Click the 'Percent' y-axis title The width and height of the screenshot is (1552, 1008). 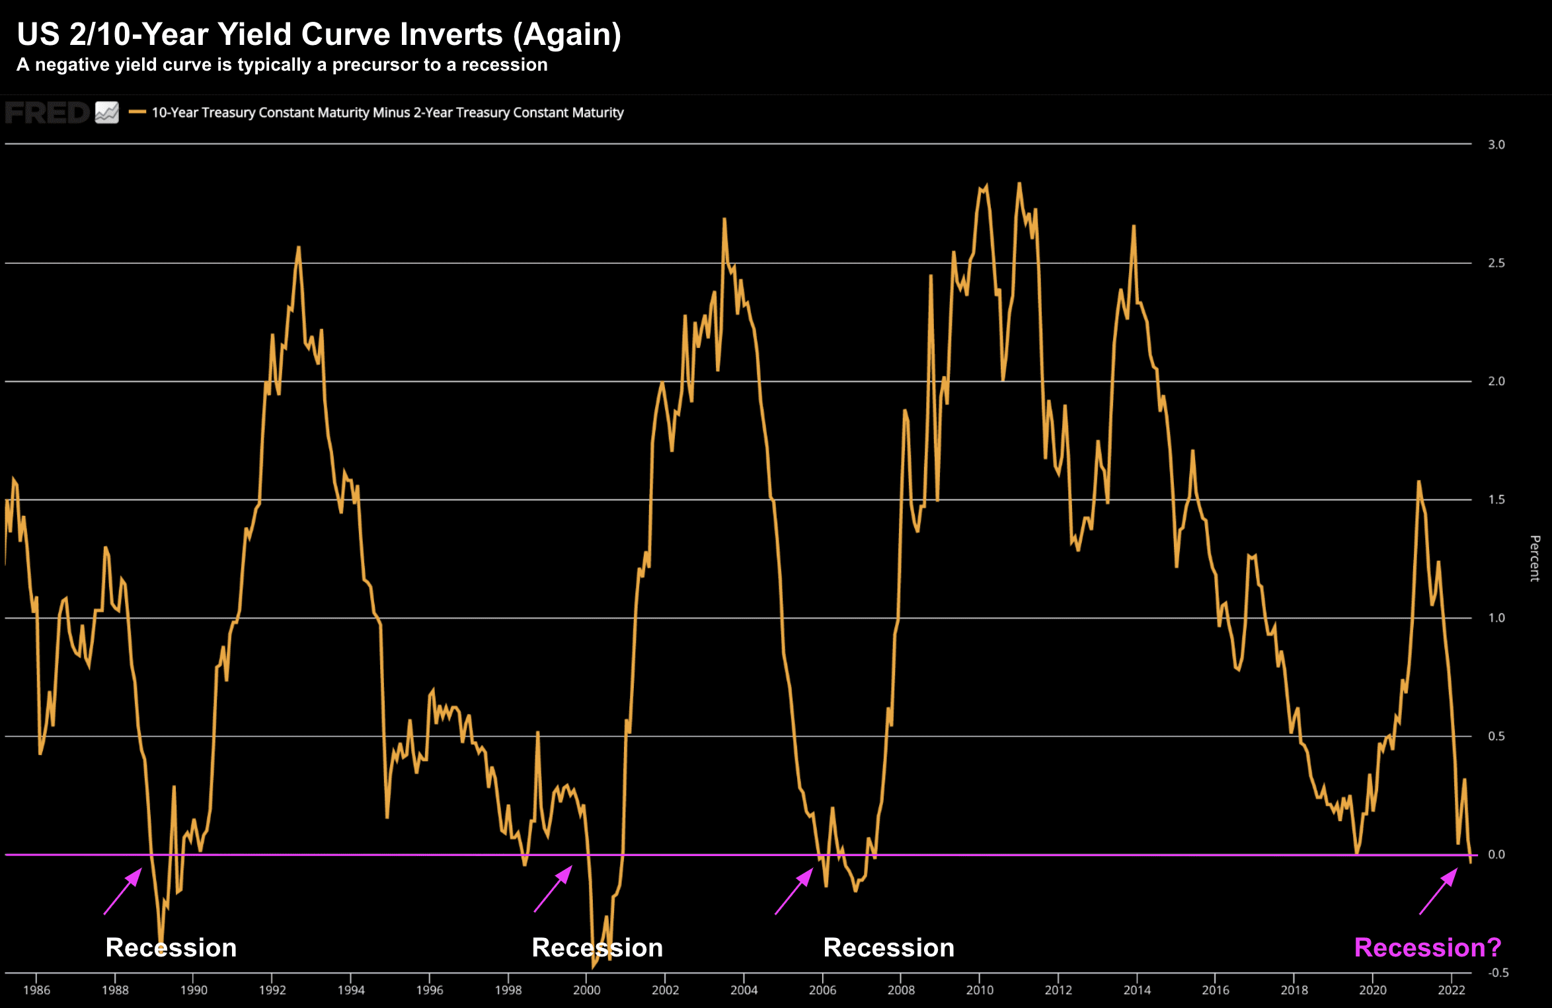(x=1535, y=558)
